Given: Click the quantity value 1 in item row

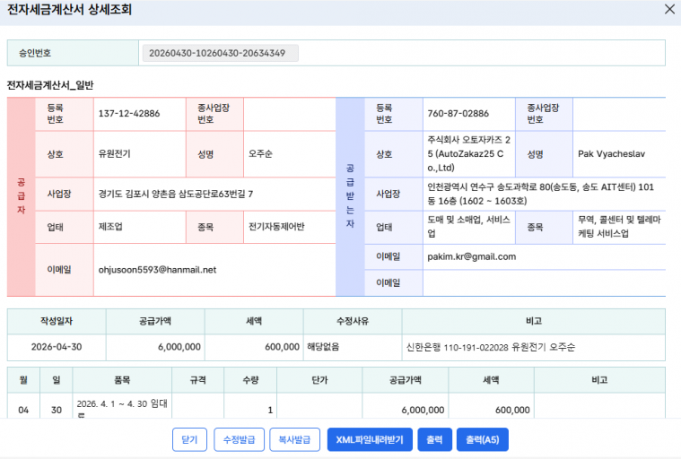Looking at the screenshot, I should click(x=270, y=410).
